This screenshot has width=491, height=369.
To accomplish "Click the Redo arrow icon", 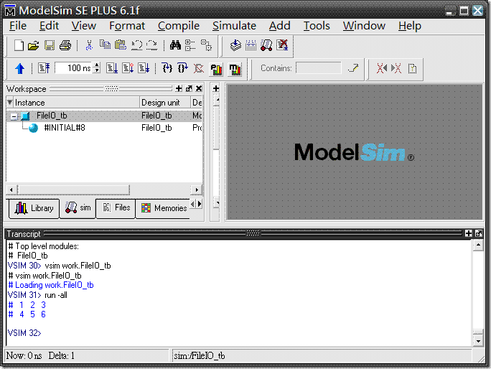I will click(x=152, y=45).
